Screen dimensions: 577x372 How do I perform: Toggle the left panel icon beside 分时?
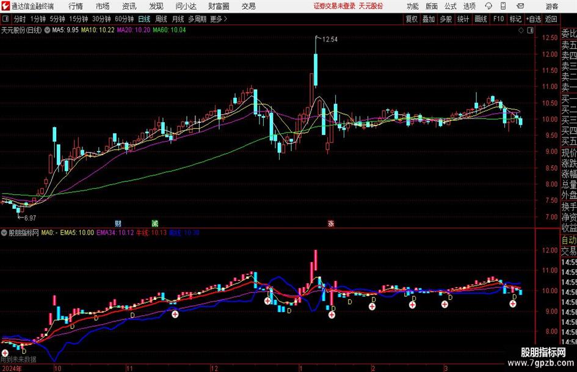pyautogui.click(x=5, y=19)
